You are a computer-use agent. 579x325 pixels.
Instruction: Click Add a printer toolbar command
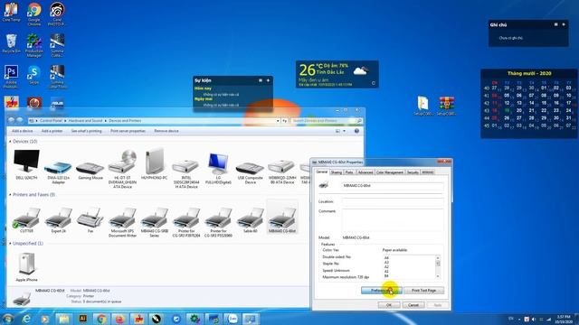[52, 131]
